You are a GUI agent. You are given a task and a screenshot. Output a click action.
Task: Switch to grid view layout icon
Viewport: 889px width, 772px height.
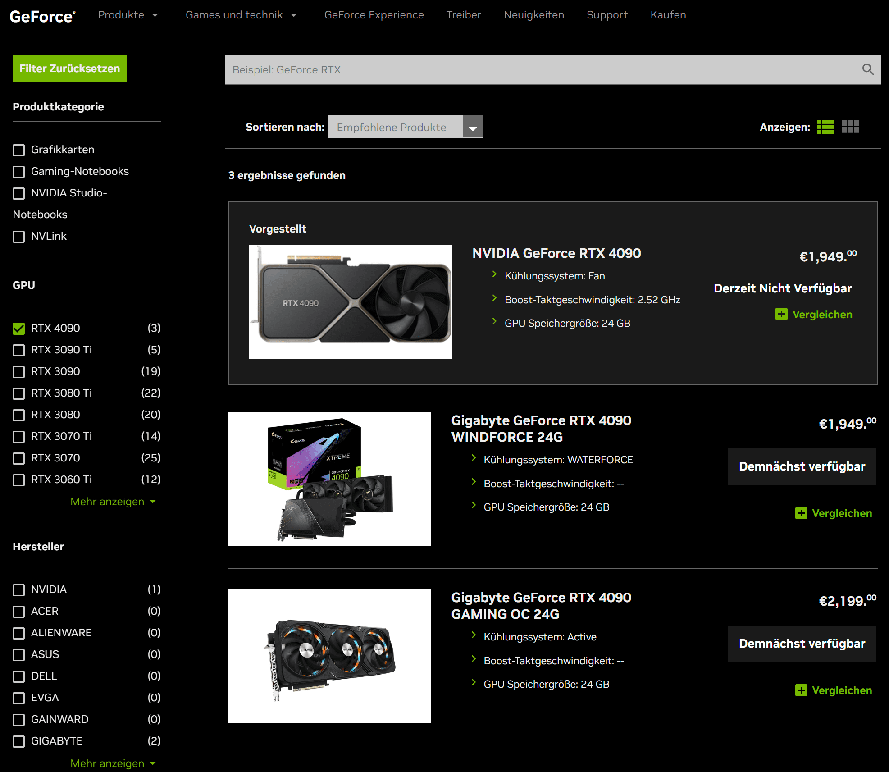[850, 127]
